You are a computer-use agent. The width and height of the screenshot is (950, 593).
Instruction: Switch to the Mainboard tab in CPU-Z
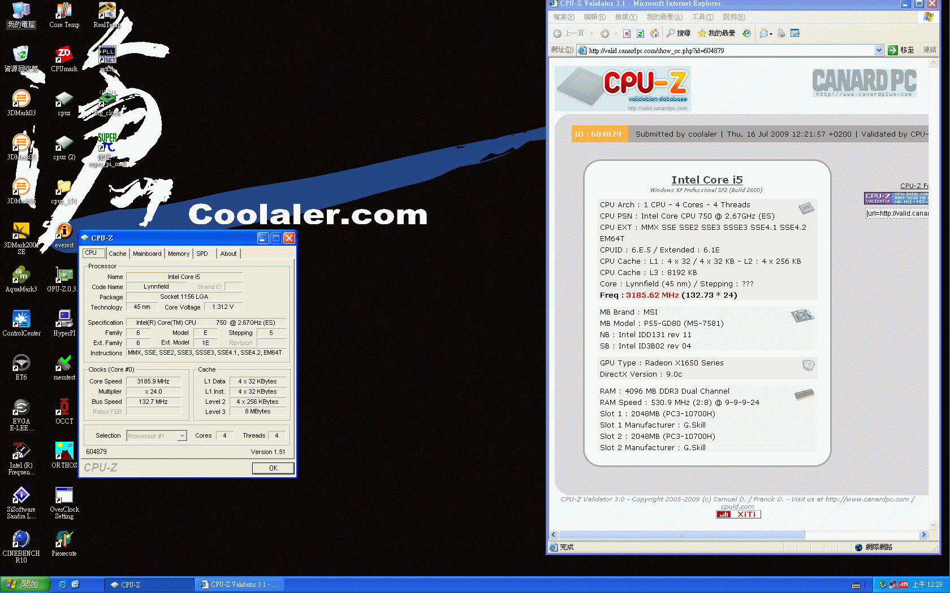(x=147, y=254)
